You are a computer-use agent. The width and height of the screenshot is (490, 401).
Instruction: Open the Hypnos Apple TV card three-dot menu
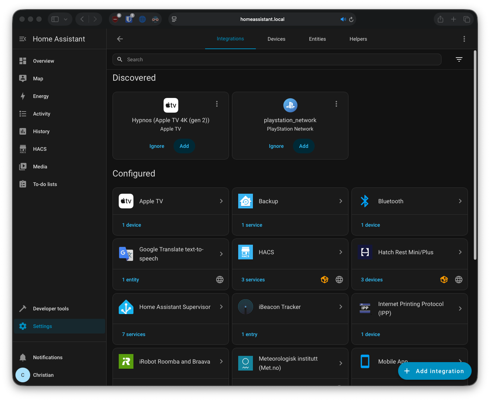pos(217,104)
